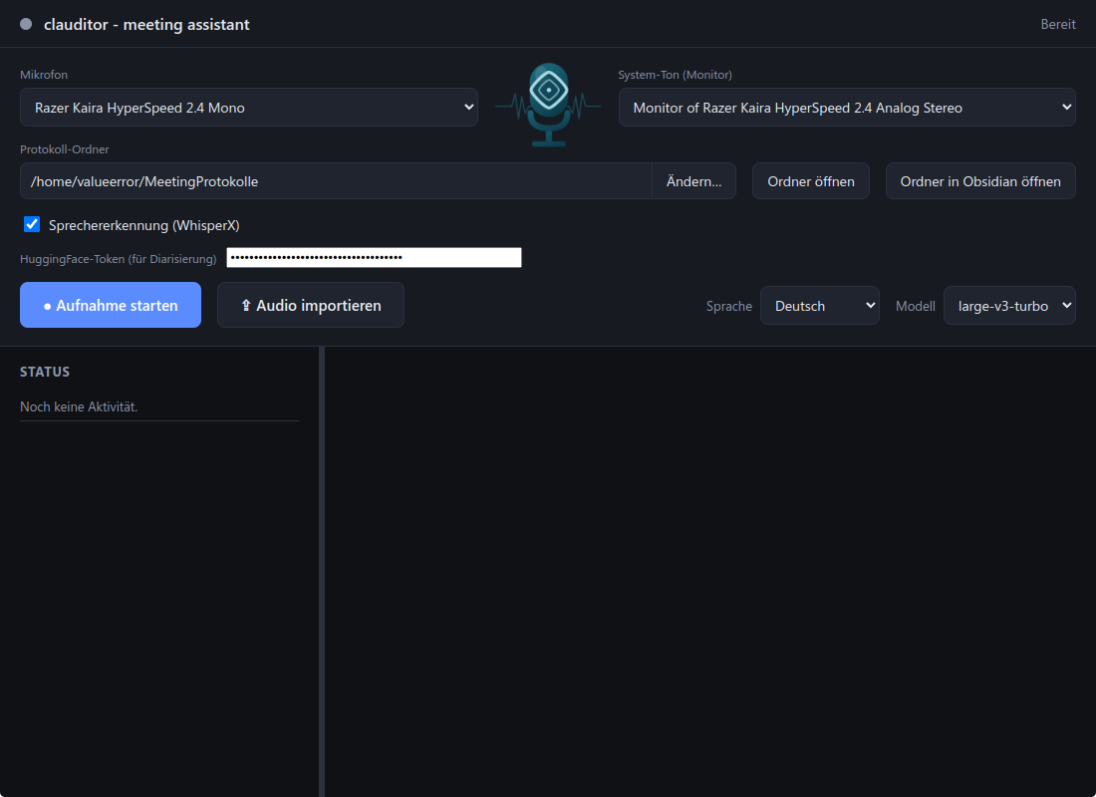This screenshot has width=1096, height=797.
Task: Click the microphone logo icon
Action: click(x=549, y=105)
